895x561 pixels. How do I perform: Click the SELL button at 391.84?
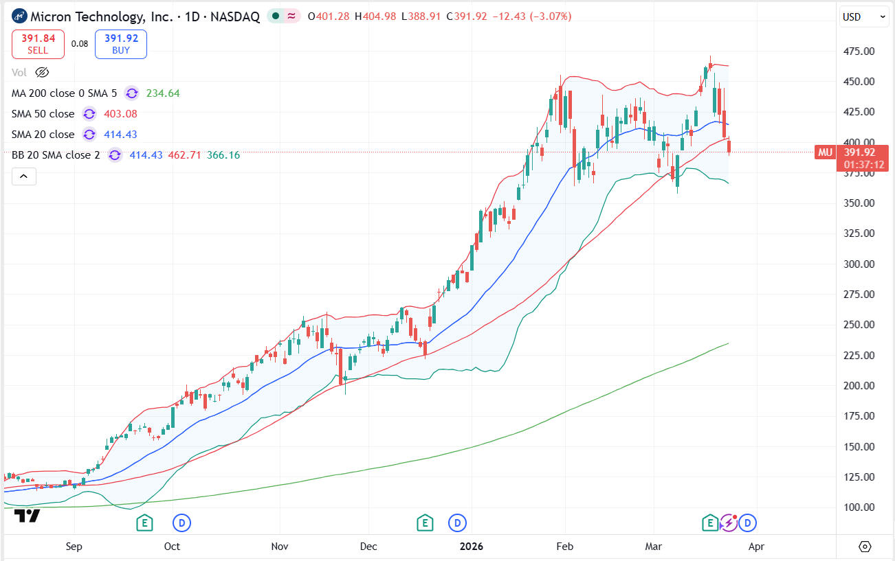pyautogui.click(x=38, y=44)
